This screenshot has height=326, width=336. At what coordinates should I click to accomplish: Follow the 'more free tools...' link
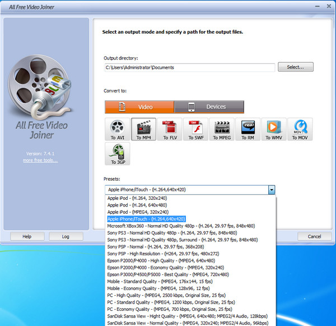[x=40, y=160]
